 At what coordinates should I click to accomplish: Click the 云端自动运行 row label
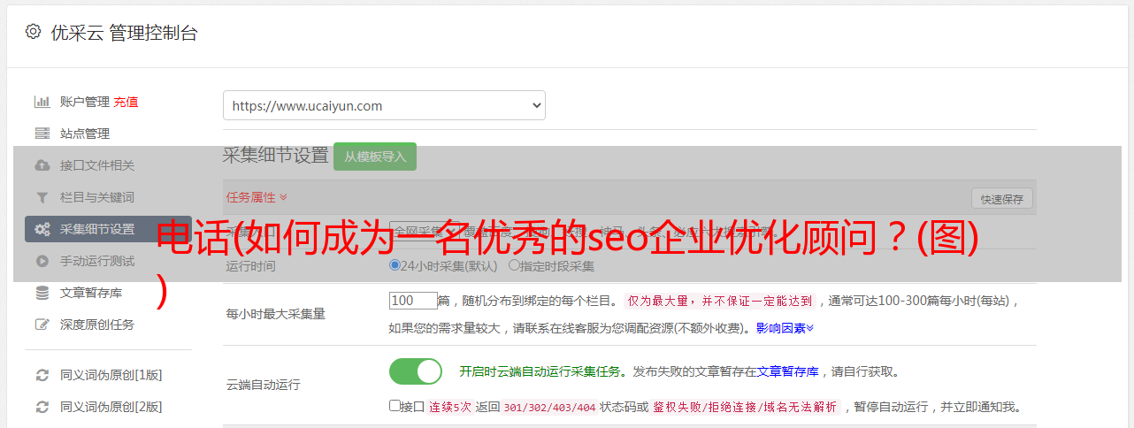click(x=263, y=386)
